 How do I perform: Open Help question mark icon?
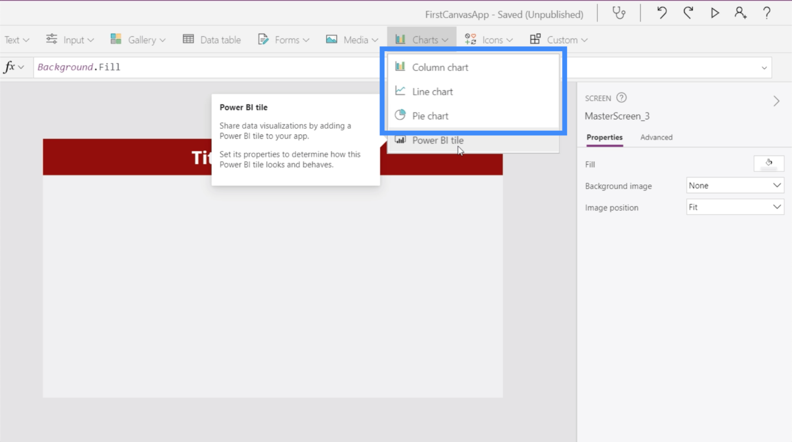[x=767, y=13]
